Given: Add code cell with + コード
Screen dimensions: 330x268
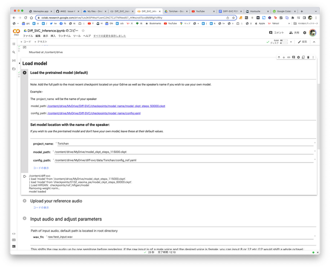Looking at the screenshot, I should click(x=26, y=42).
